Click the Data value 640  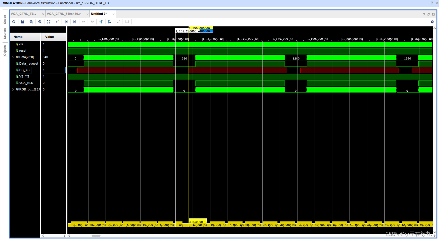45,57
